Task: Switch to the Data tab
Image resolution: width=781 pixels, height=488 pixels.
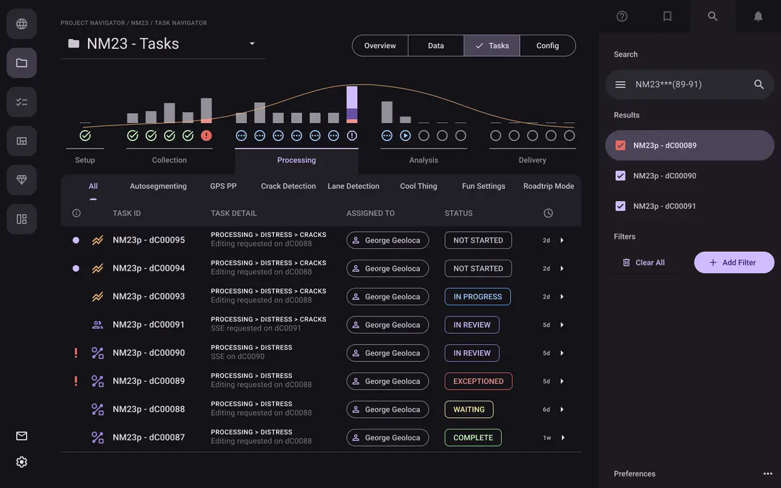Action: 435,46
